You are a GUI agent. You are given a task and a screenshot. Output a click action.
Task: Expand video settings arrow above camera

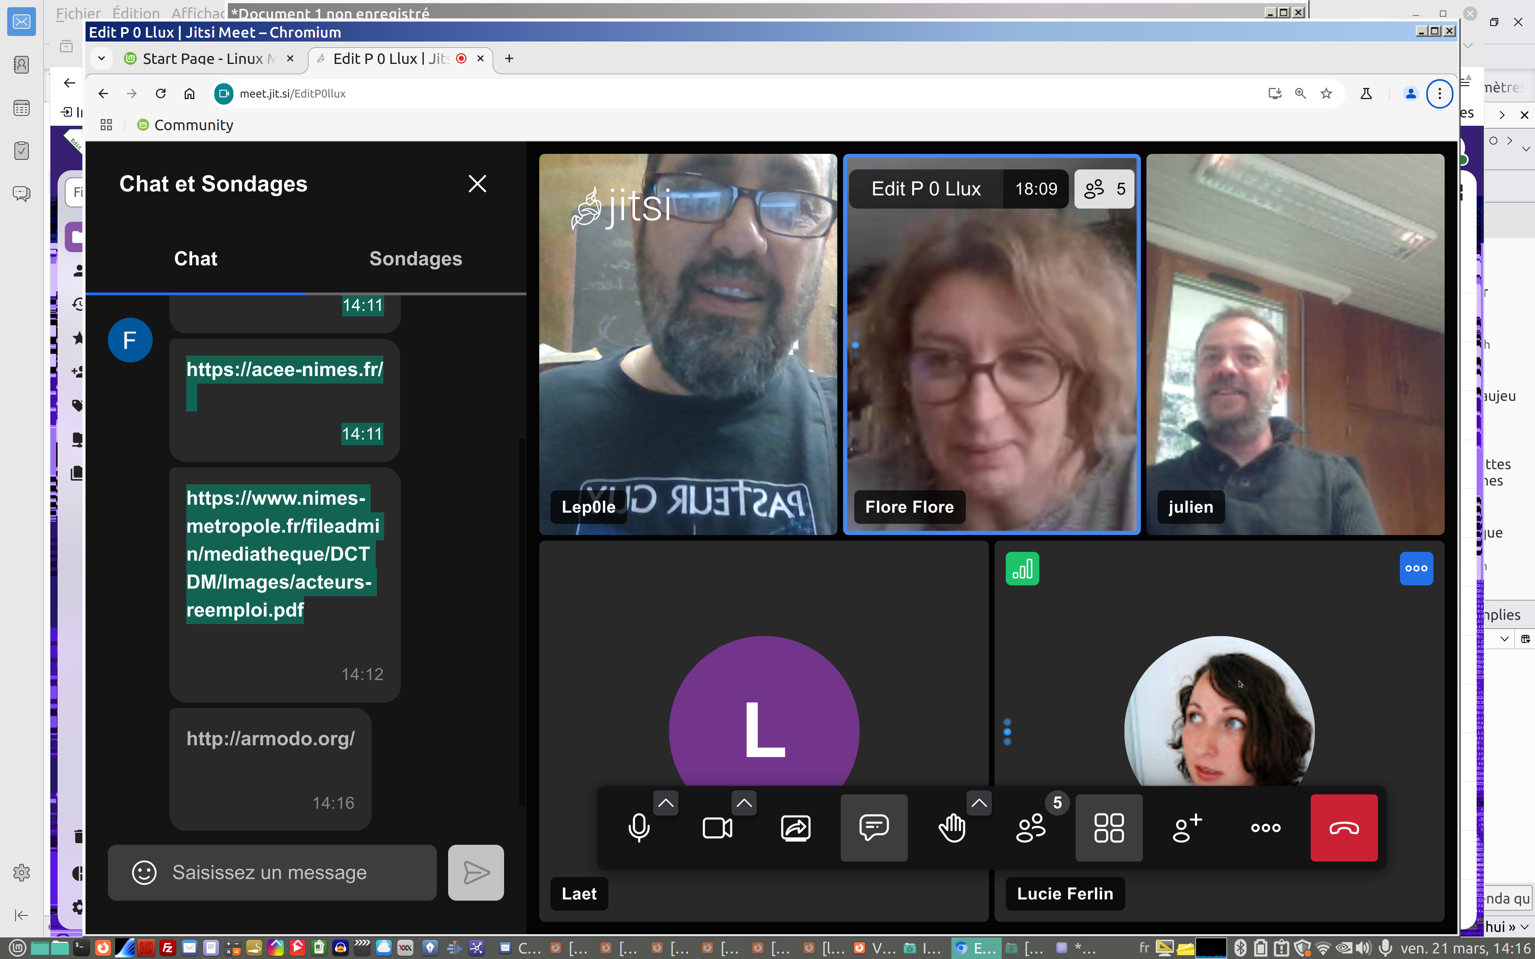pyautogui.click(x=744, y=803)
